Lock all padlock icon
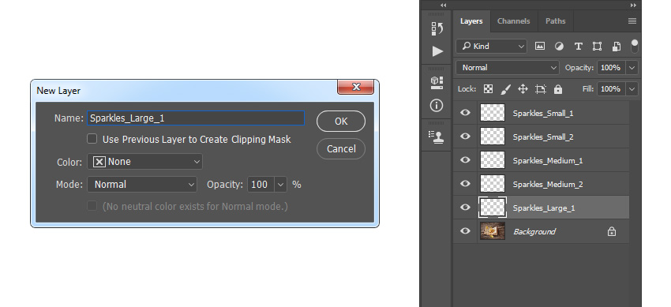671x307 pixels. click(557, 89)
